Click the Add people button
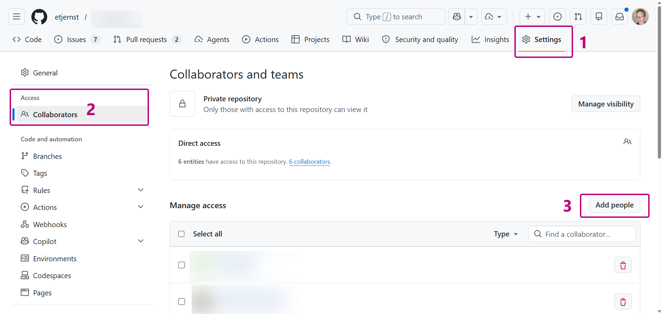The image size is (662, 314). coord(614,205)
